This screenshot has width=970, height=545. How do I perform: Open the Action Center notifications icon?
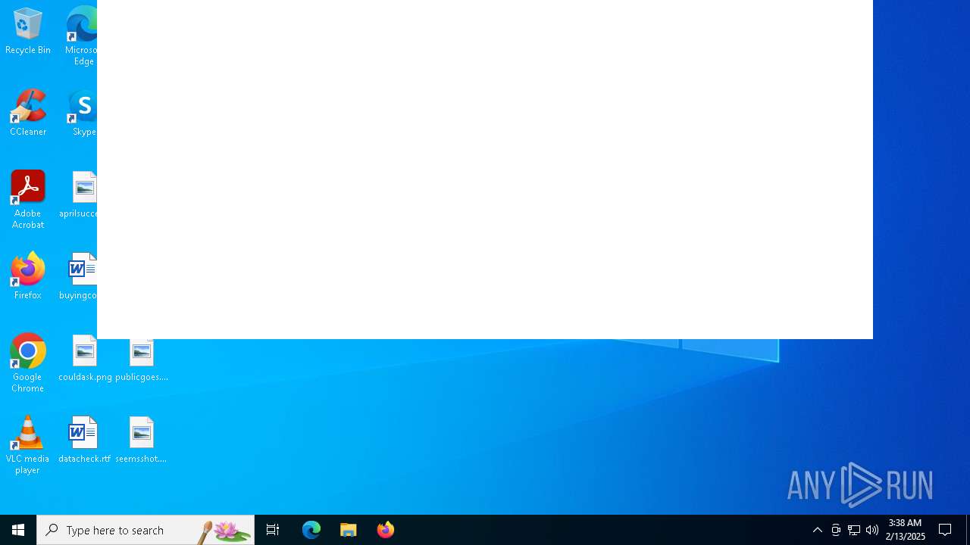point(946,530)
